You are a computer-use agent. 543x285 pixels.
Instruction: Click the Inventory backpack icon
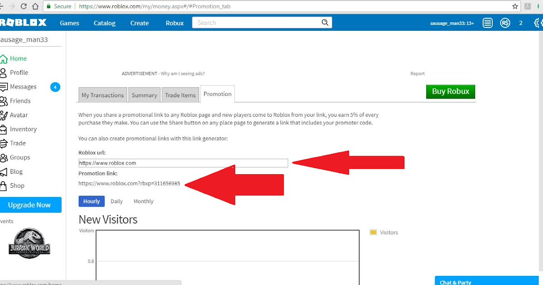click(x=4, y=129)
